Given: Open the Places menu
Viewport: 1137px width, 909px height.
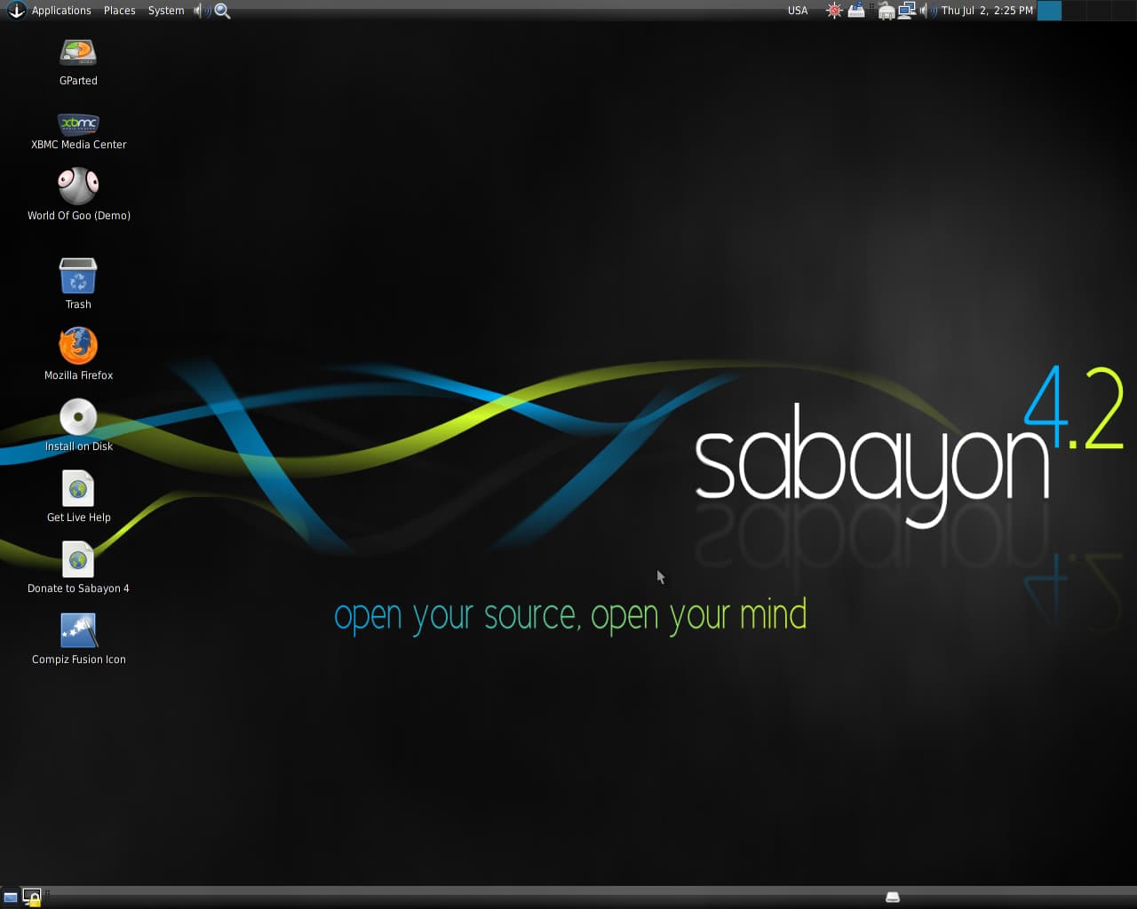Looking at the screenshot, I should point(119,11).
